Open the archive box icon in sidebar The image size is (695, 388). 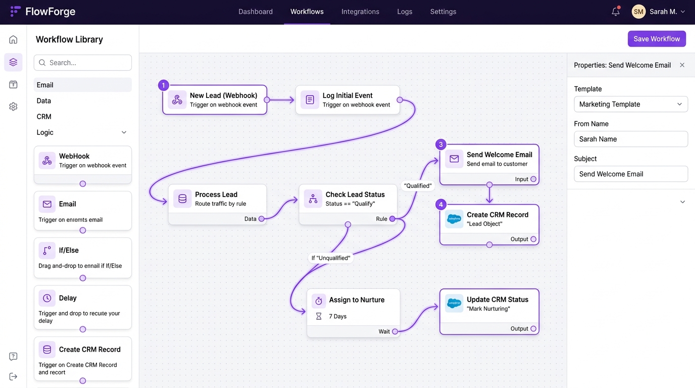13,84
